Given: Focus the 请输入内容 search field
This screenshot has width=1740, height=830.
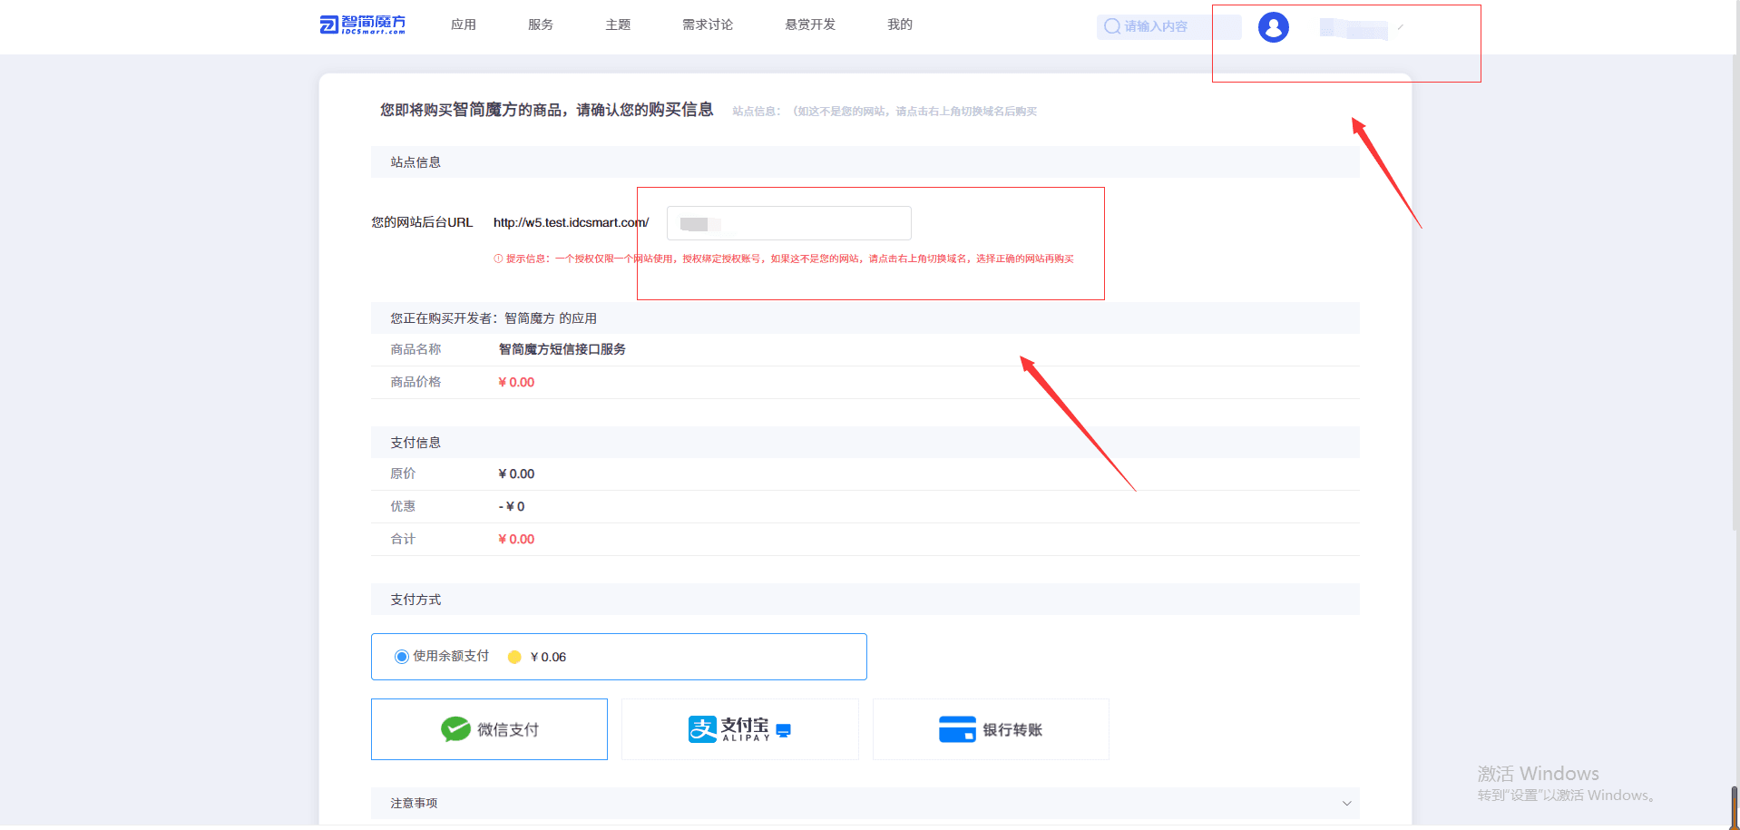Looking at the screenshot, I should [x=1168, y=26].
